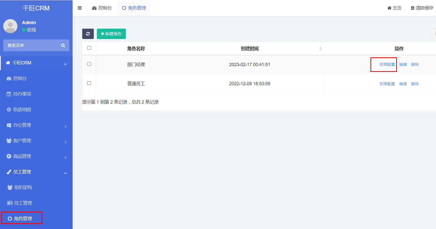The image size is (436, 229).
Task: Open 组织架构 in the sidebar
Action: tap(36, 188)
